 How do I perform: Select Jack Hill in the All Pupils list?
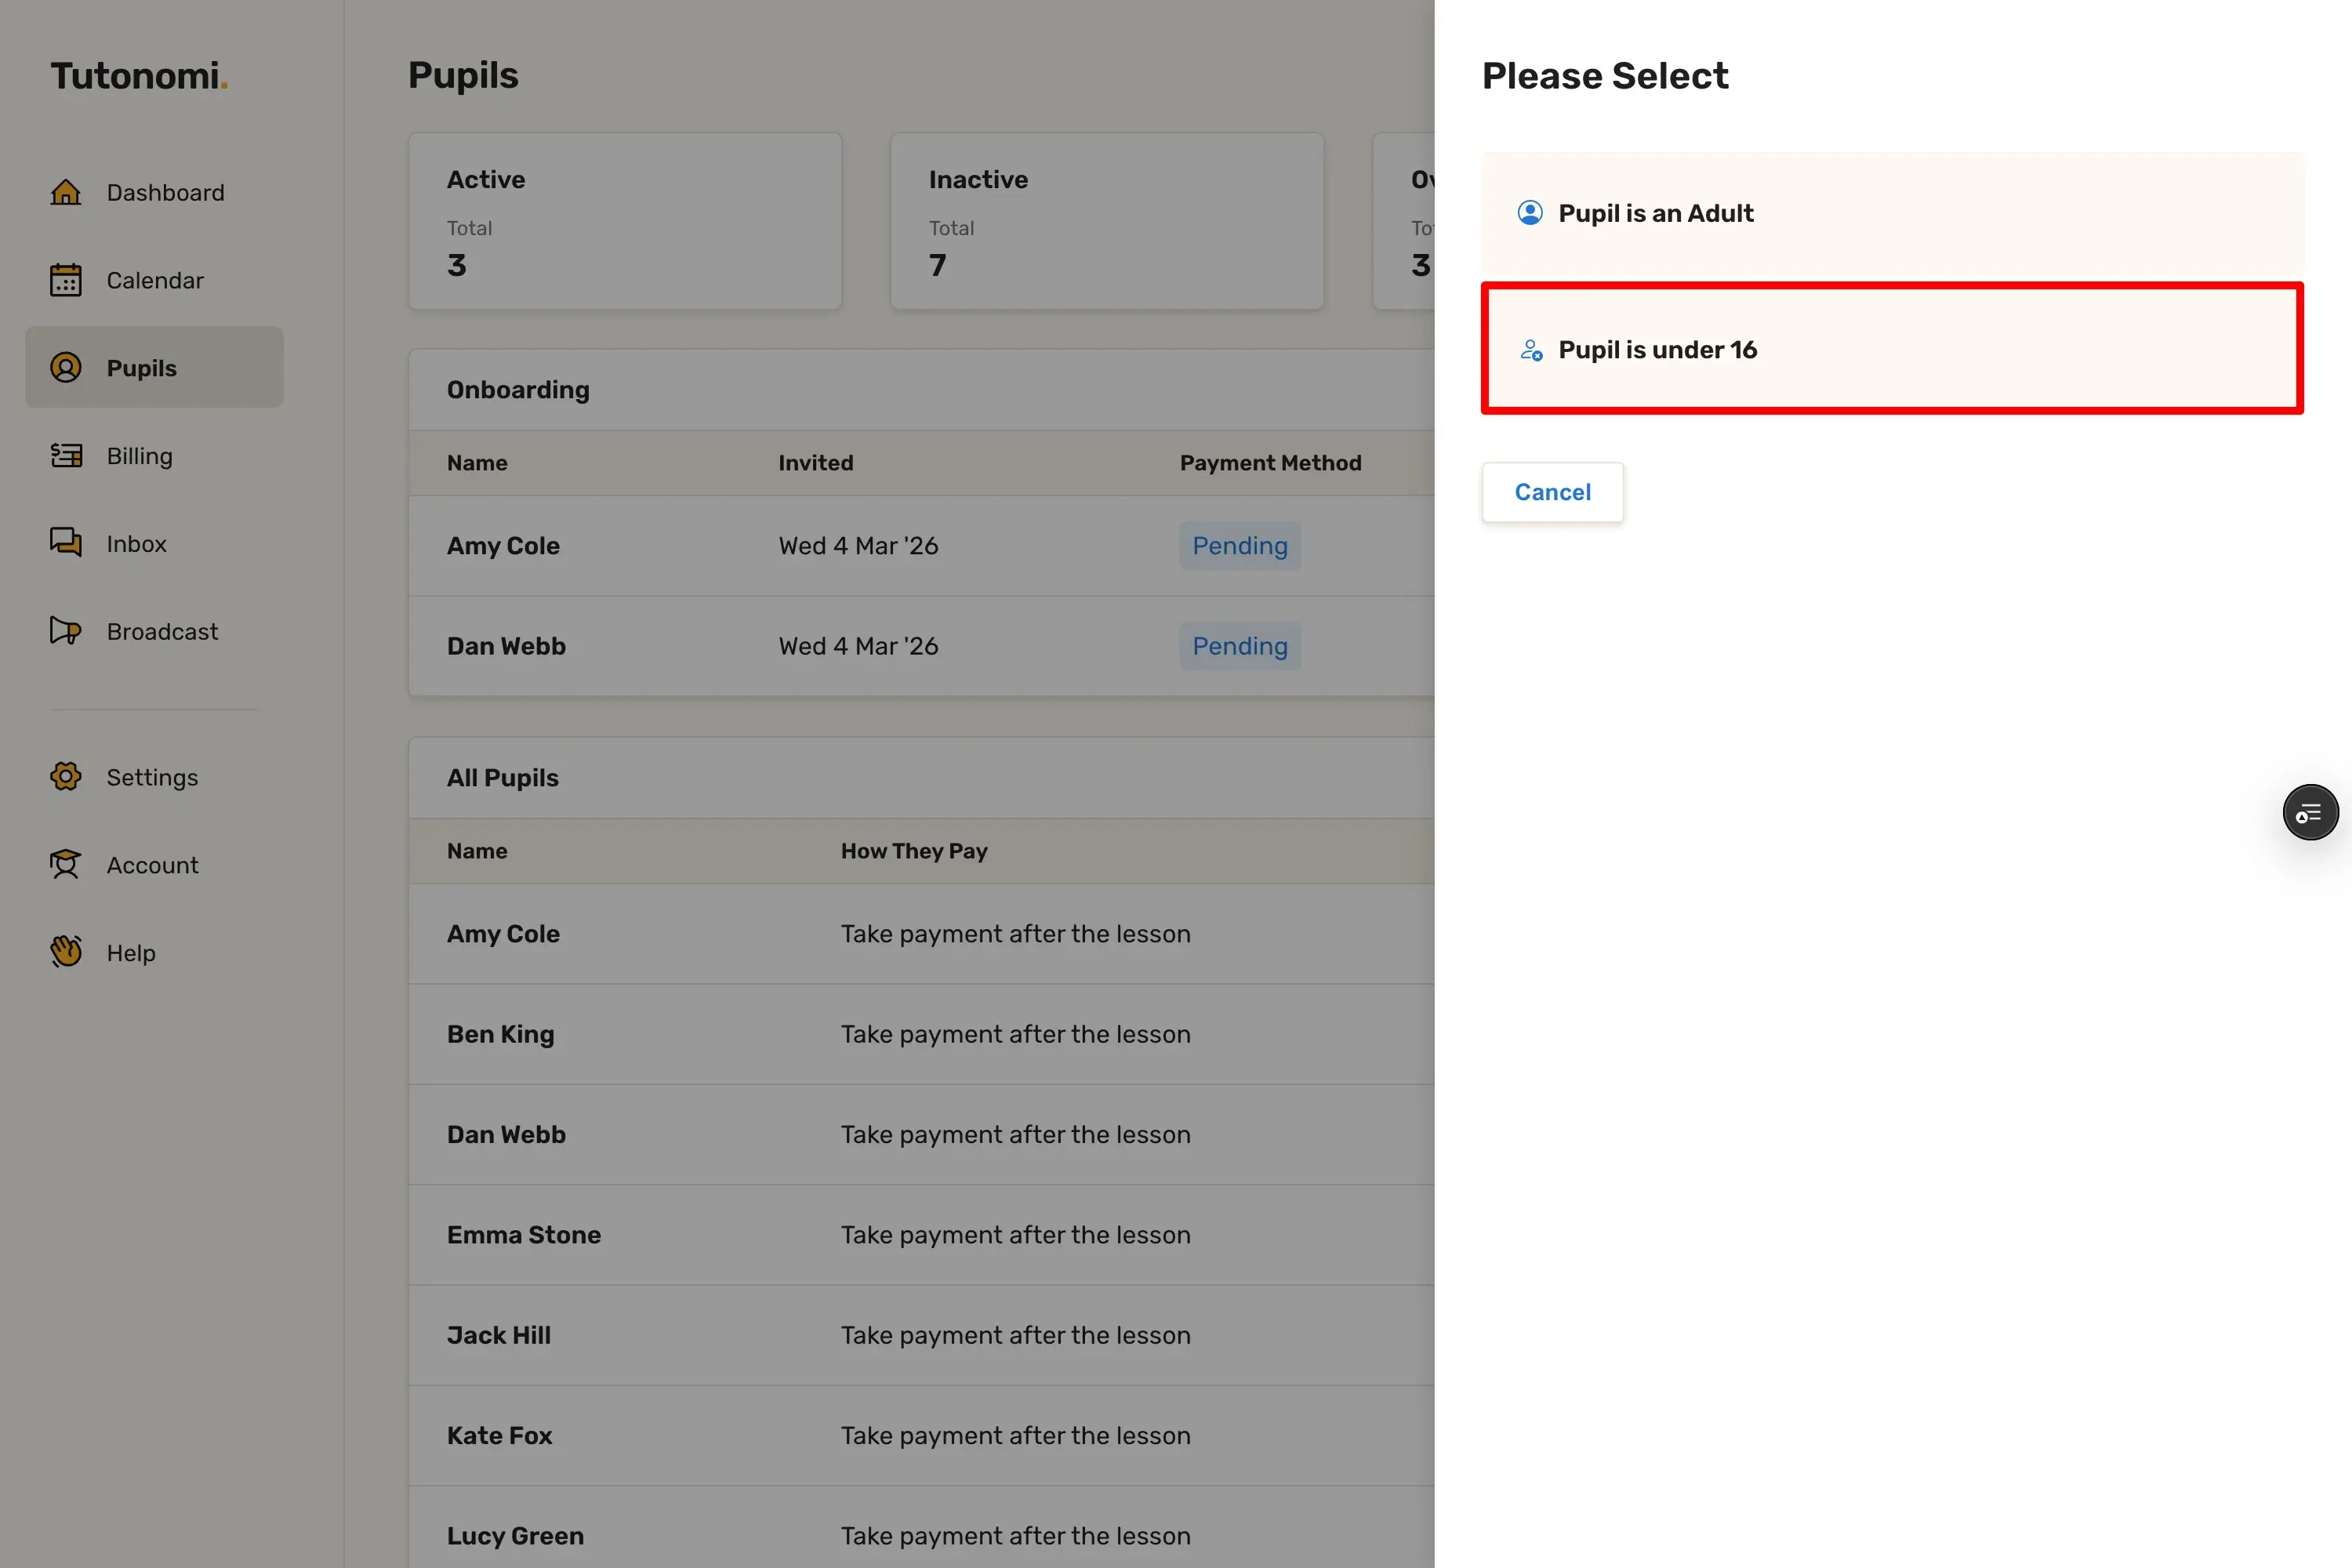[499, 1335]
